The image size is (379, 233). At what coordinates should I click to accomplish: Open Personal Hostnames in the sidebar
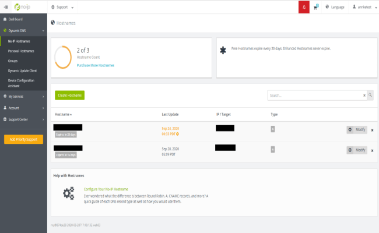coord(21,51)
